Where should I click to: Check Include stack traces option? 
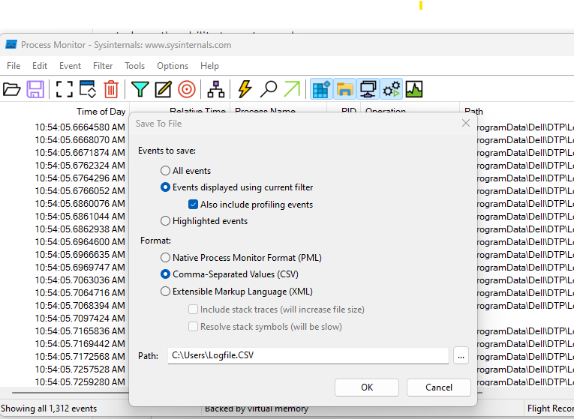point(193,310)
